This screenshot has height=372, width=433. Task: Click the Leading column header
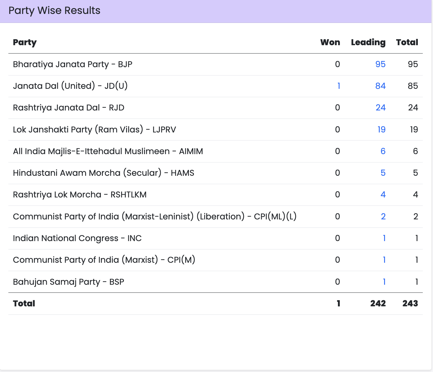pyautogui.click(x=368, y=42)
